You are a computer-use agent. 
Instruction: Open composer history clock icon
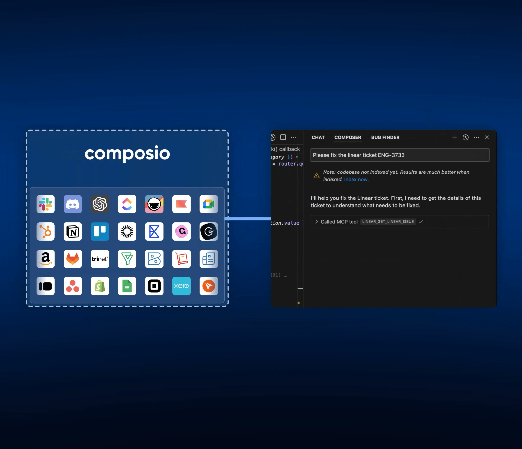point(466,137)
